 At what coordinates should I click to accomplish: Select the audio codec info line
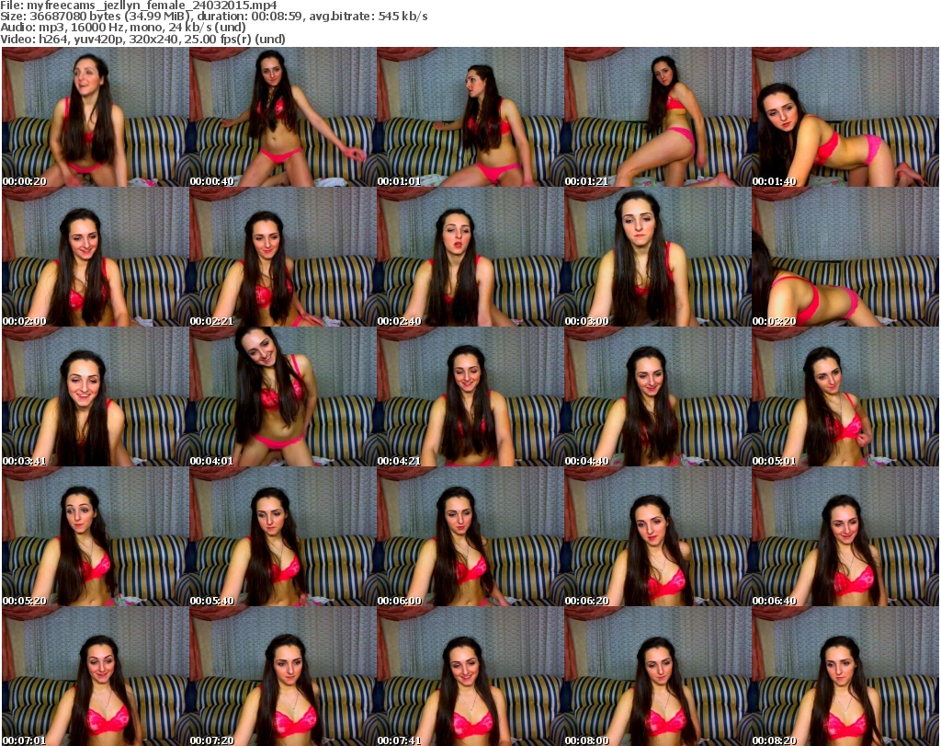pos(123,28)
